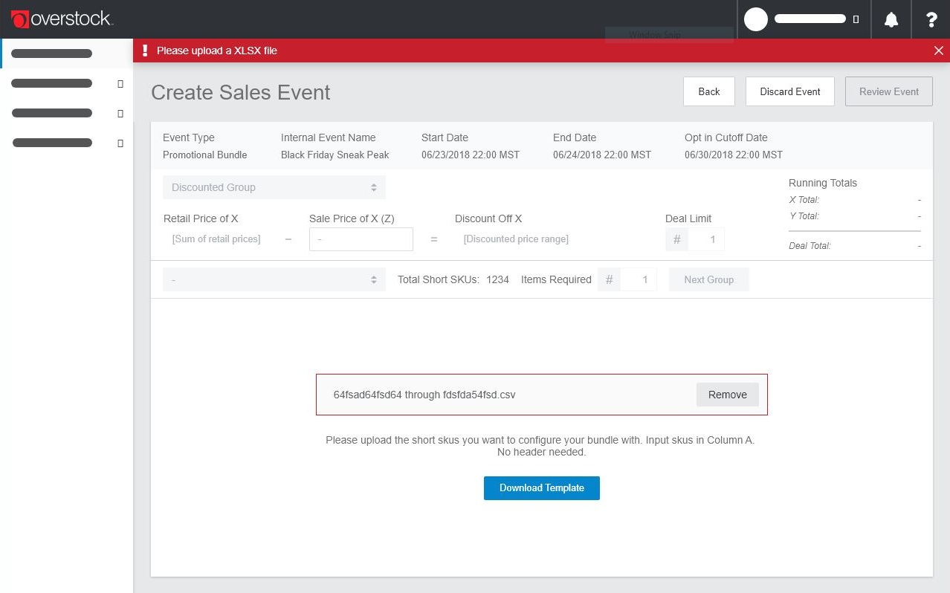Viewport: 950px width, 593px height.
Task: Open the SKU group dropdown with dash
Action: point(274,279)
